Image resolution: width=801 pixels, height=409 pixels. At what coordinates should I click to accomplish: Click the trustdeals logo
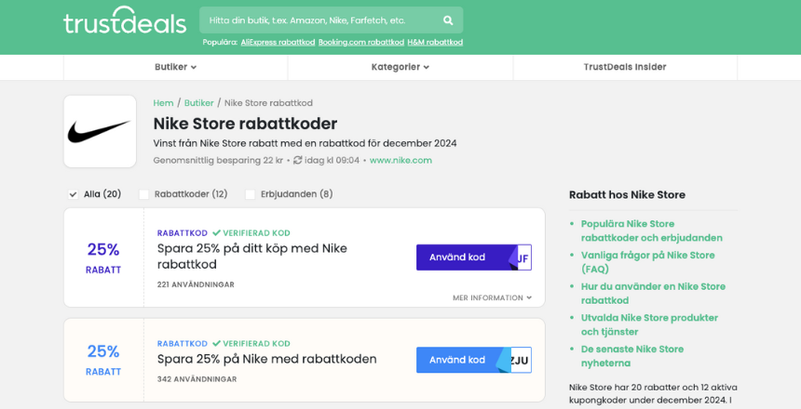tap(125, 20)
